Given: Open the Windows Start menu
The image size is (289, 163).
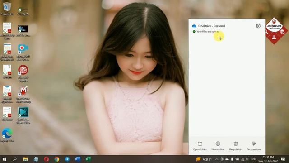Looking at the screenshot, I should 4,159.
